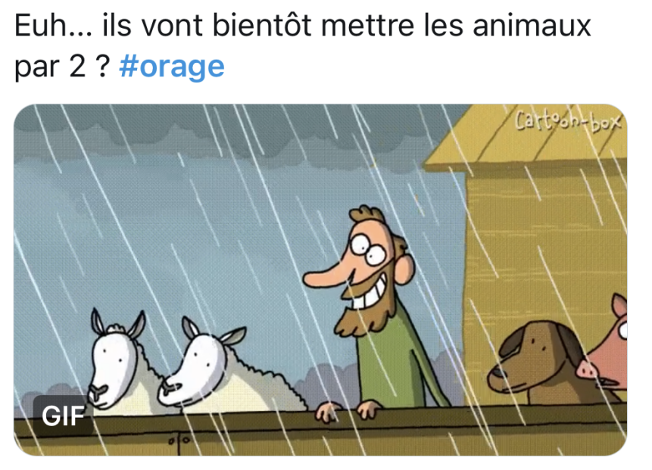
Task: Select the tweet text 'Euh... ils vont bientôt'
Action: click(x=163, y=26)
